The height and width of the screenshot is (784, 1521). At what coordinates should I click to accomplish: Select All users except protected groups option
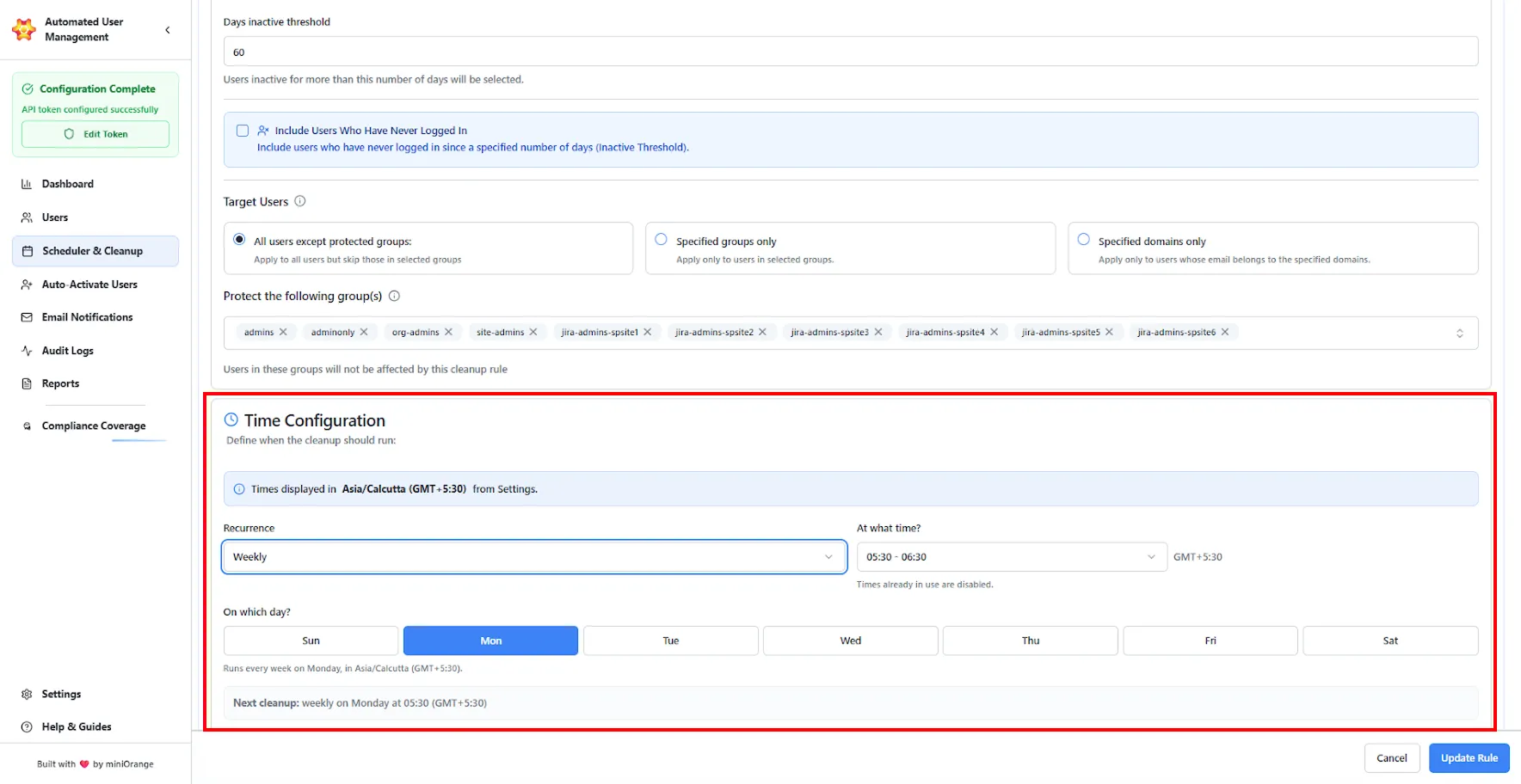point(239,240)
